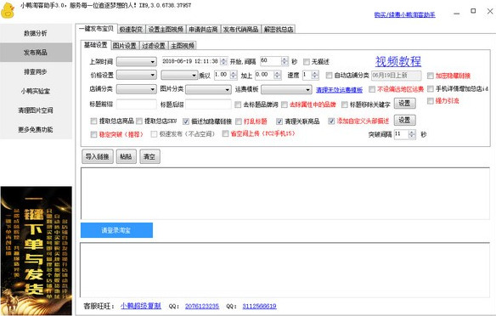Screen dimensions: 496x316
Task: Open 更多免费功能 in sidebar
Action: click(x=36, y=129)
